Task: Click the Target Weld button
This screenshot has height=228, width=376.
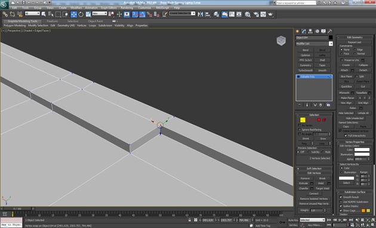Action: click(x=322, y=189)
